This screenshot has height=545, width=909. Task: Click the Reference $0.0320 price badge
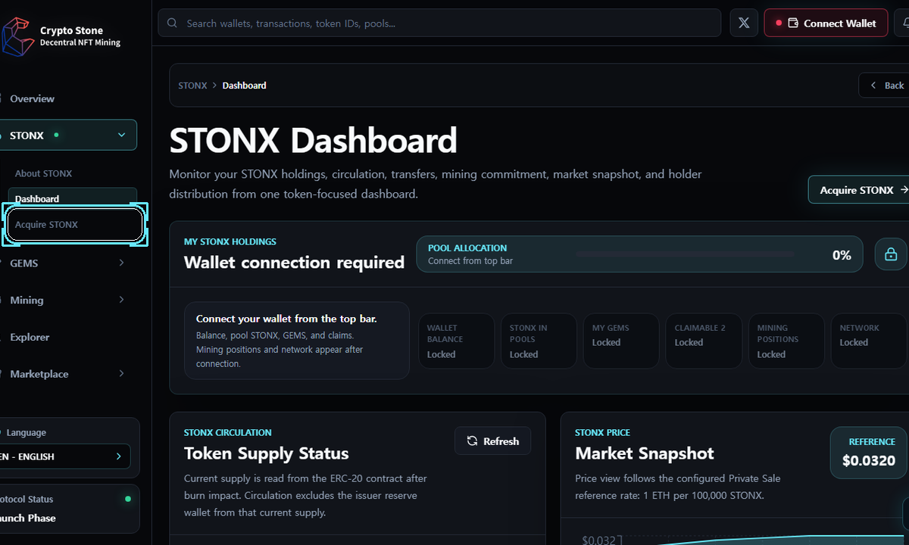tap(868, 453)
